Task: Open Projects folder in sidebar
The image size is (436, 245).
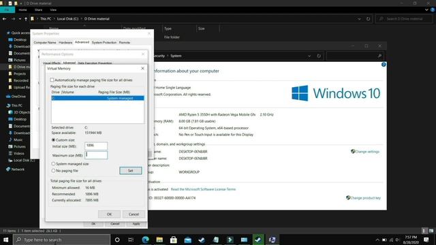Action: (x=20, y=73)
